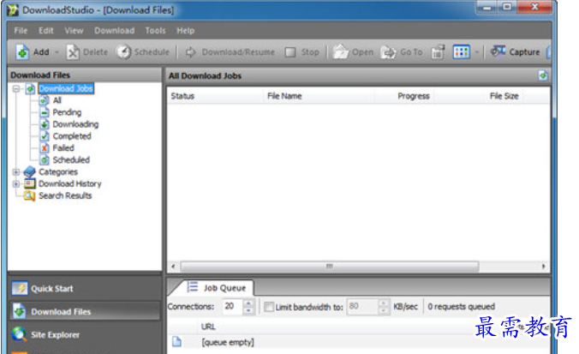Select Download Jobs in the tree
Screen dimensions: 579x354
pos(66,88)
